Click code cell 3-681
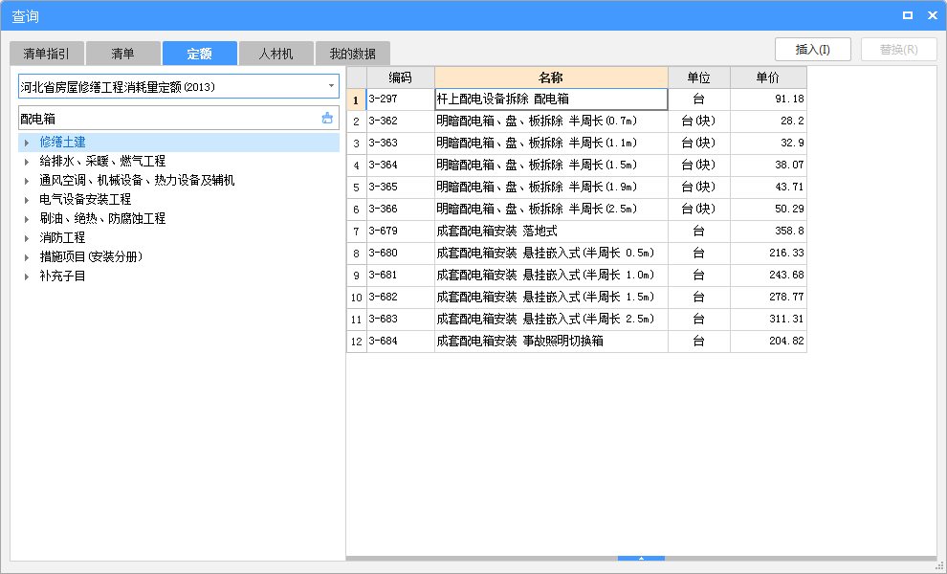 tap(401, 275)
